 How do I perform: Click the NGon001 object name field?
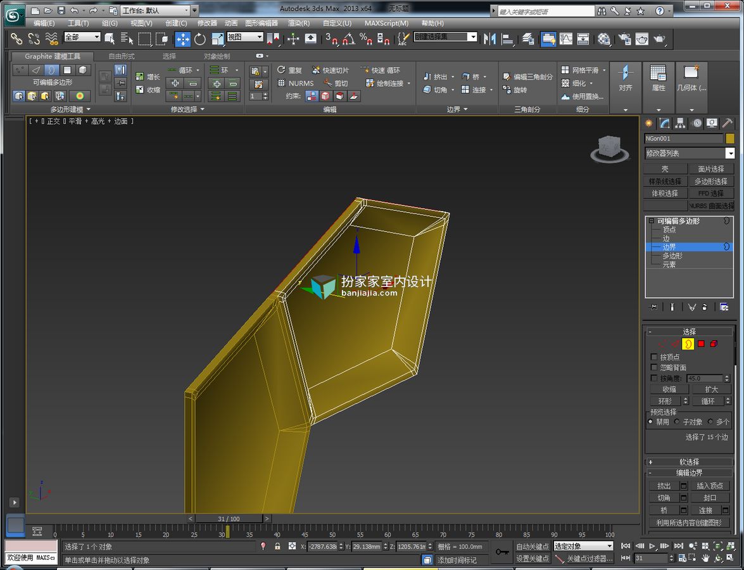tap(683, 139)
